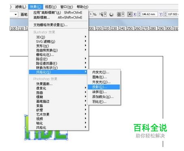Click the select similar objects wand icon
The image size is (184, 151).
click(101, 14)
